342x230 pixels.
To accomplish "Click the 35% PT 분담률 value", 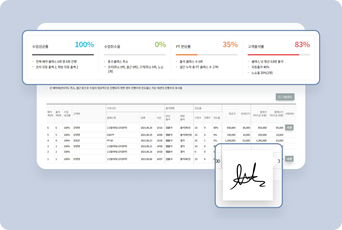I will (230, 45).
